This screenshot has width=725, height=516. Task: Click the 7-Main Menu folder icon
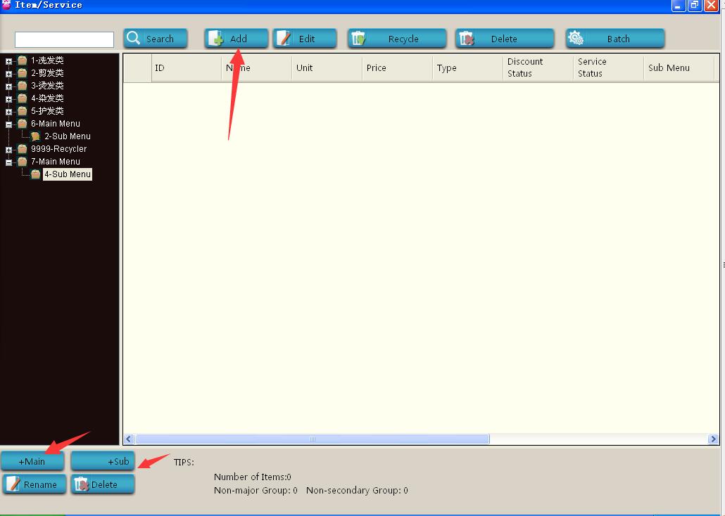23,161
